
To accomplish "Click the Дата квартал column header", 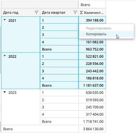I will [x=59, y=12].
